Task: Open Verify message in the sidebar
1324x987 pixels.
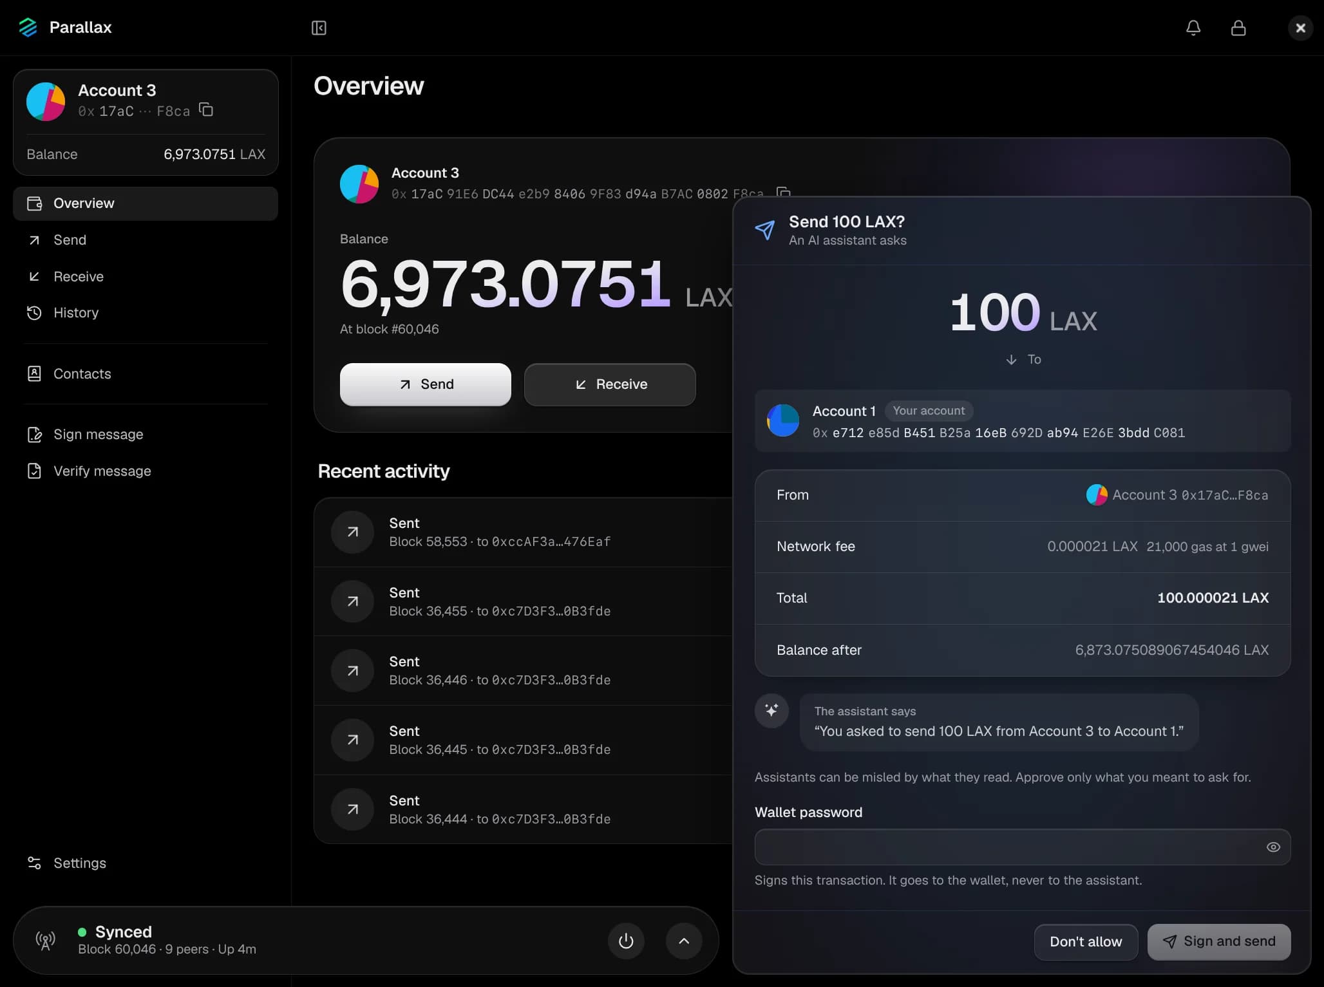Action: click(146, 471)
